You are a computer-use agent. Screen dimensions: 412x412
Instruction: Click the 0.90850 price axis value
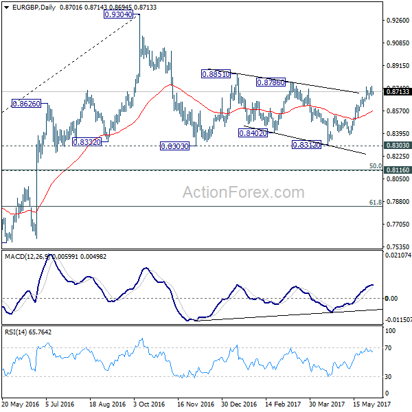(398, 43)
